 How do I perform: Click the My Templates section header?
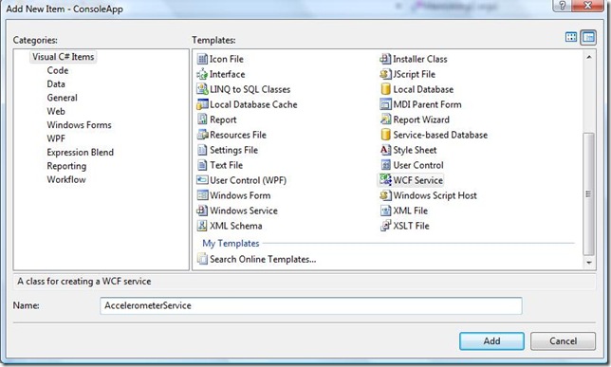[231, 244]
